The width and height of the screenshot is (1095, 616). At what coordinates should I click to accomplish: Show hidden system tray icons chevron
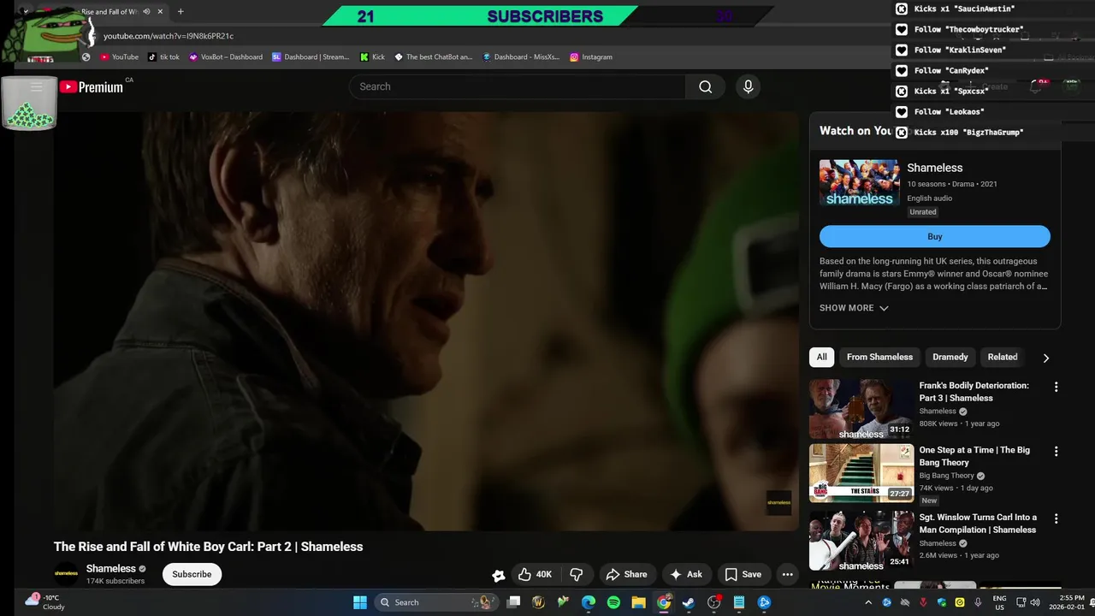pyautogui.click(x=867, y=602)
